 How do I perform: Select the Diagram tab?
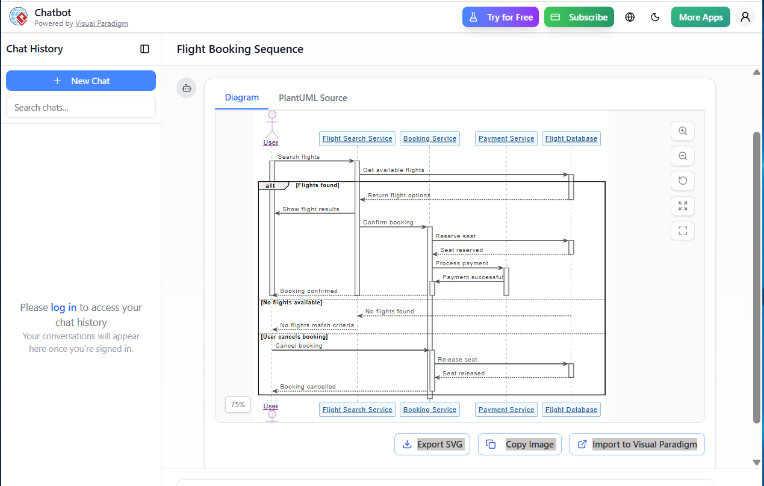pos(241,97)
